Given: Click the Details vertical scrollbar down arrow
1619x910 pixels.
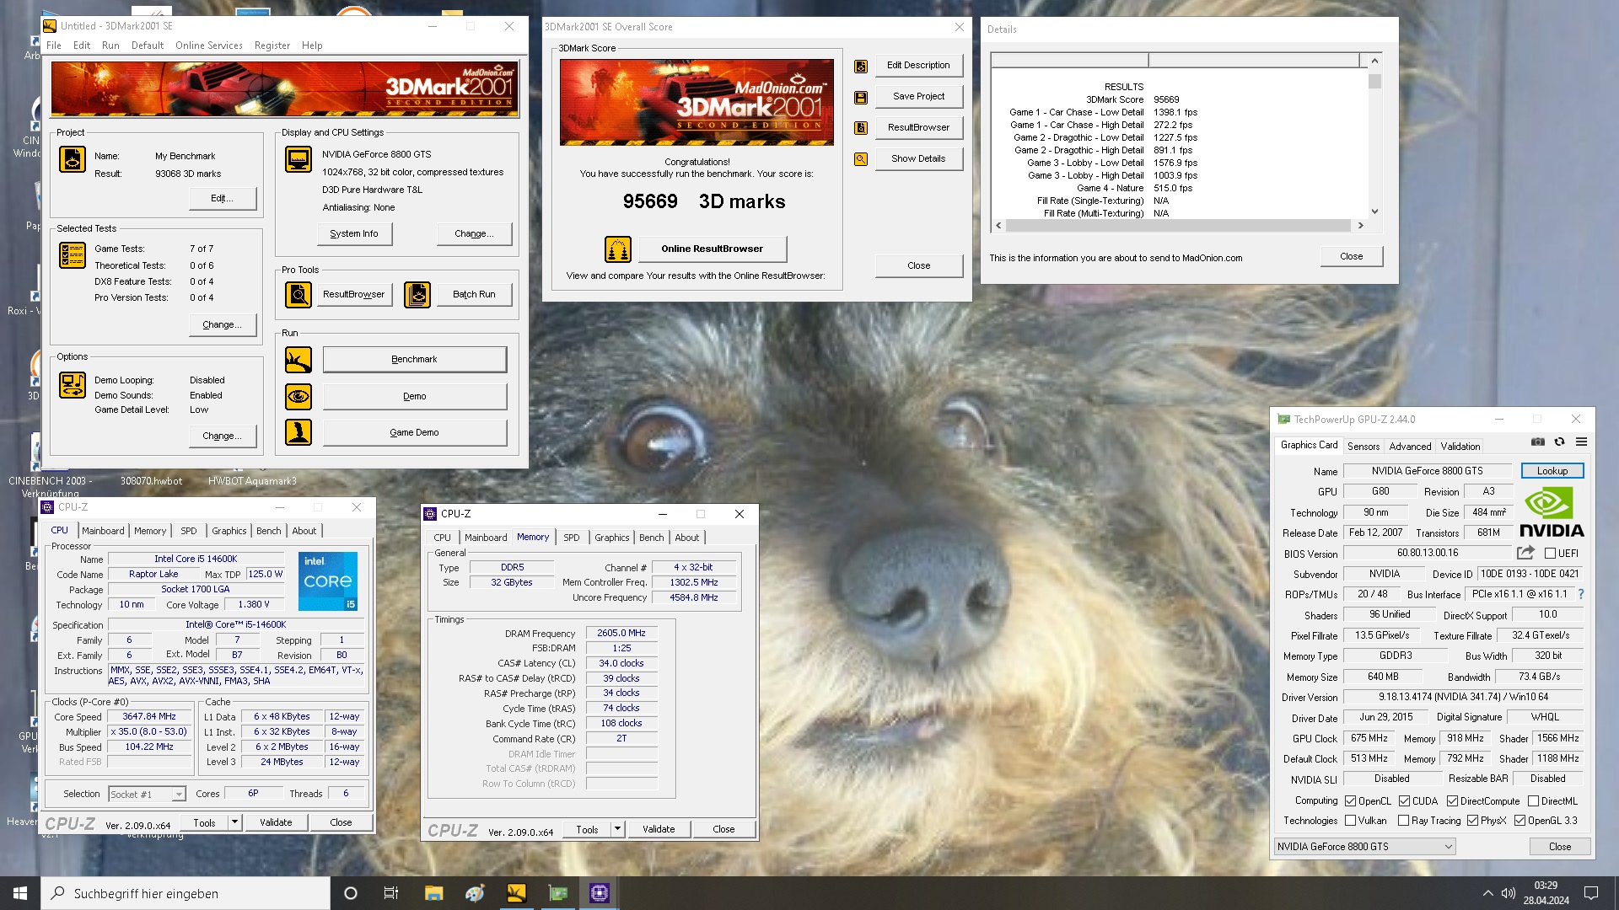Looking at the screenshot, I should click(x=1374, y=211).
